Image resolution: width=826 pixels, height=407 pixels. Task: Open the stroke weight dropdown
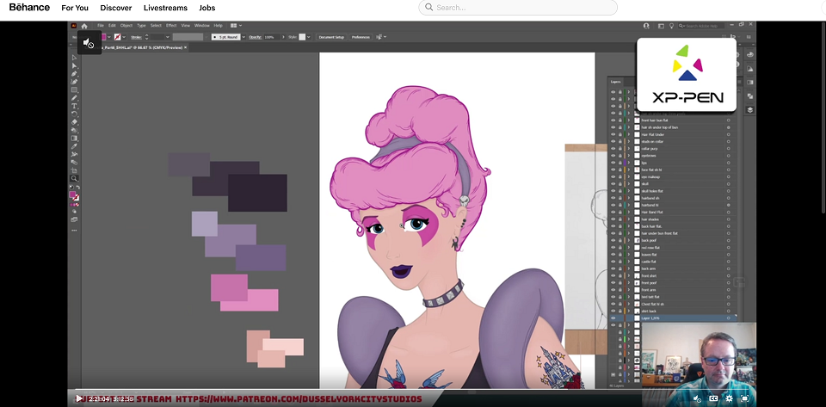point(168,37)
